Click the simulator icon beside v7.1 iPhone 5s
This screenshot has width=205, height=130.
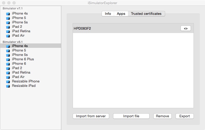(8, 22)
